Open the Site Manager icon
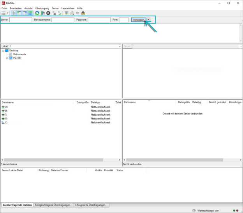 [4, 13]
